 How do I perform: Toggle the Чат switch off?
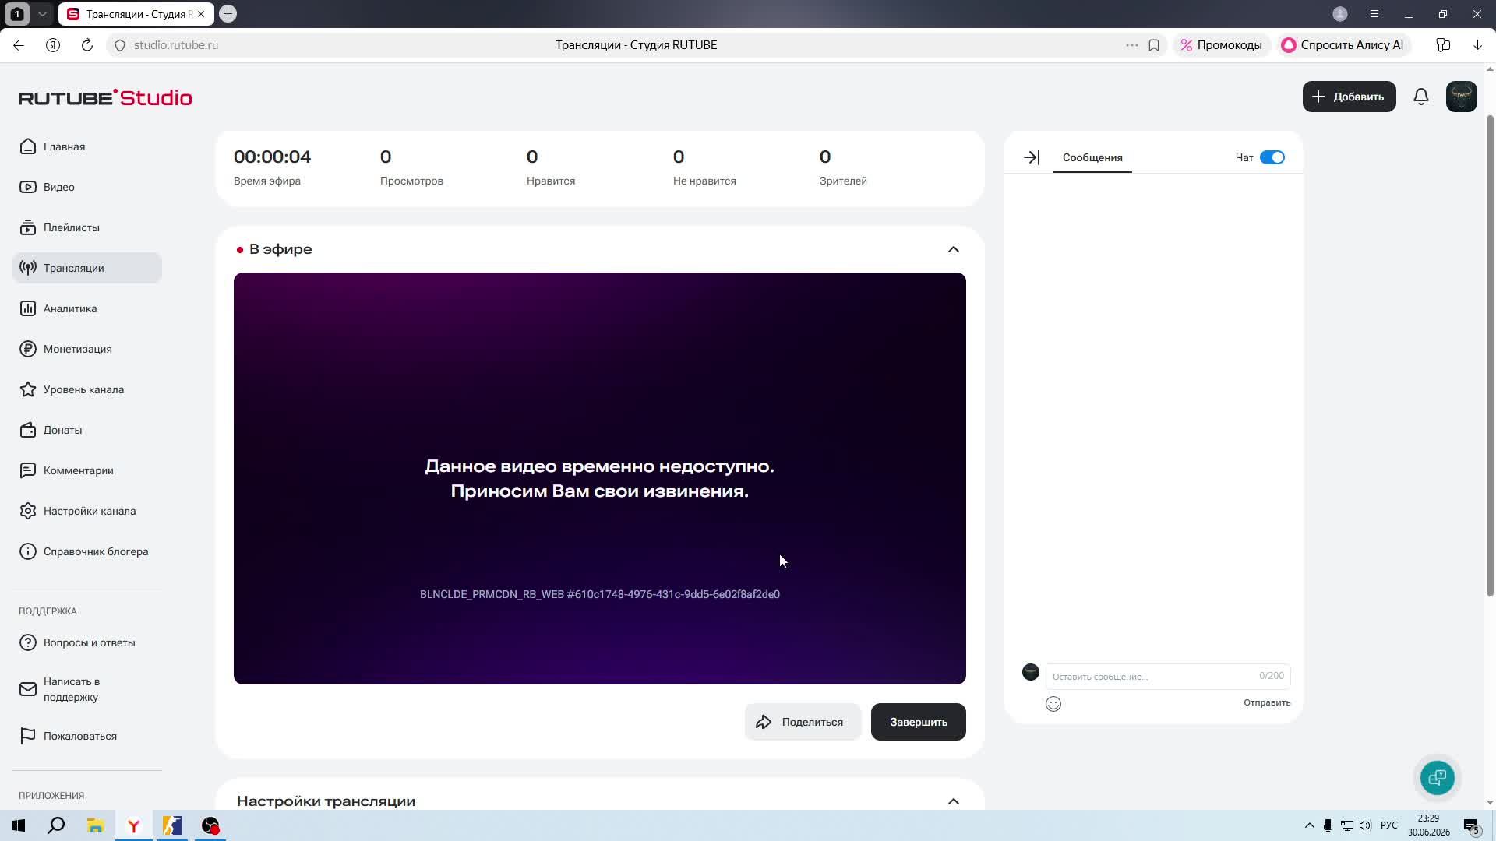(1272, 157)
